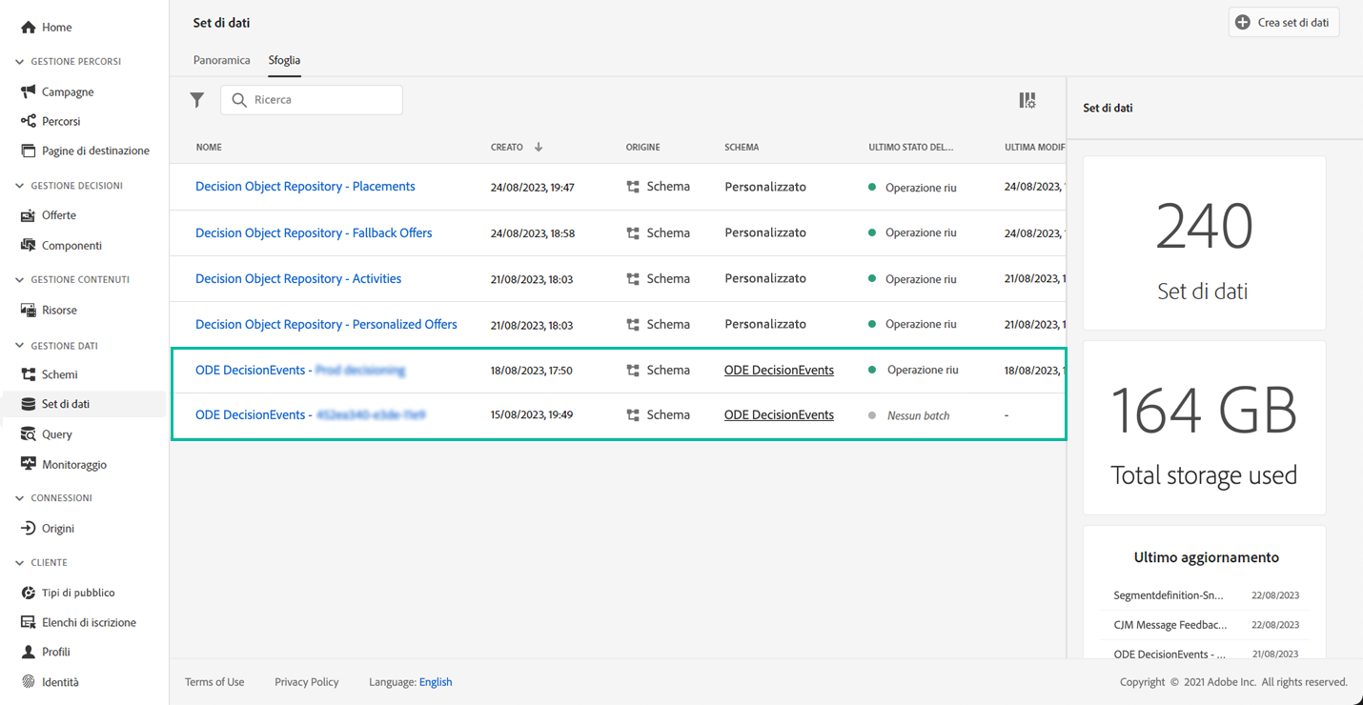Collapse the CONNESSIONI section
1363x705 pixels.
tap(20, 498)
